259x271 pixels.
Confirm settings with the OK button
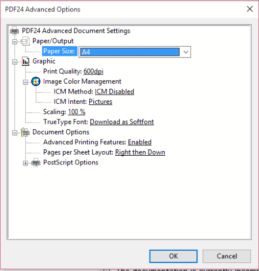coord(173,256)
